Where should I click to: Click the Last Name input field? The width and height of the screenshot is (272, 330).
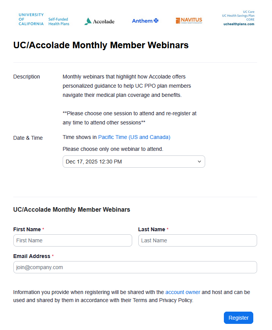tap(198, 240)
